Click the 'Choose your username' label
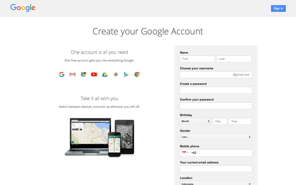 [x=197, y=68]
